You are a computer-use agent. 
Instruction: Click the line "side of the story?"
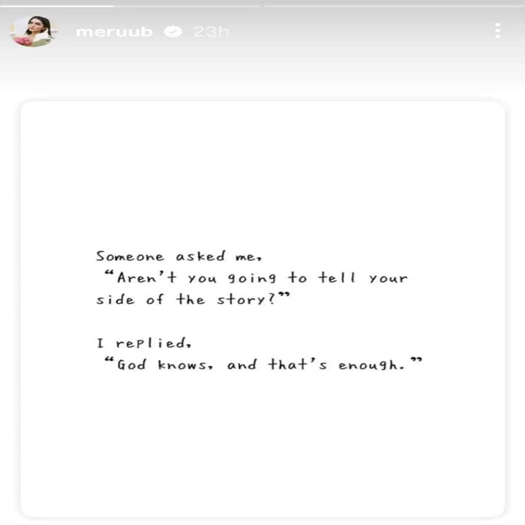click(193, 298)
